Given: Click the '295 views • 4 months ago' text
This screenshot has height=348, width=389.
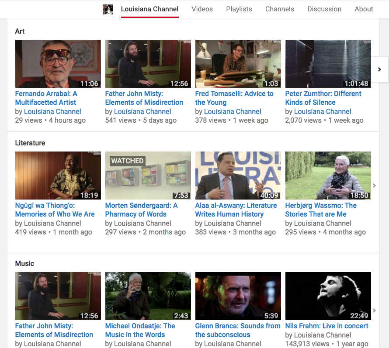Looking at the screenshot, I should tap(326, 232).
